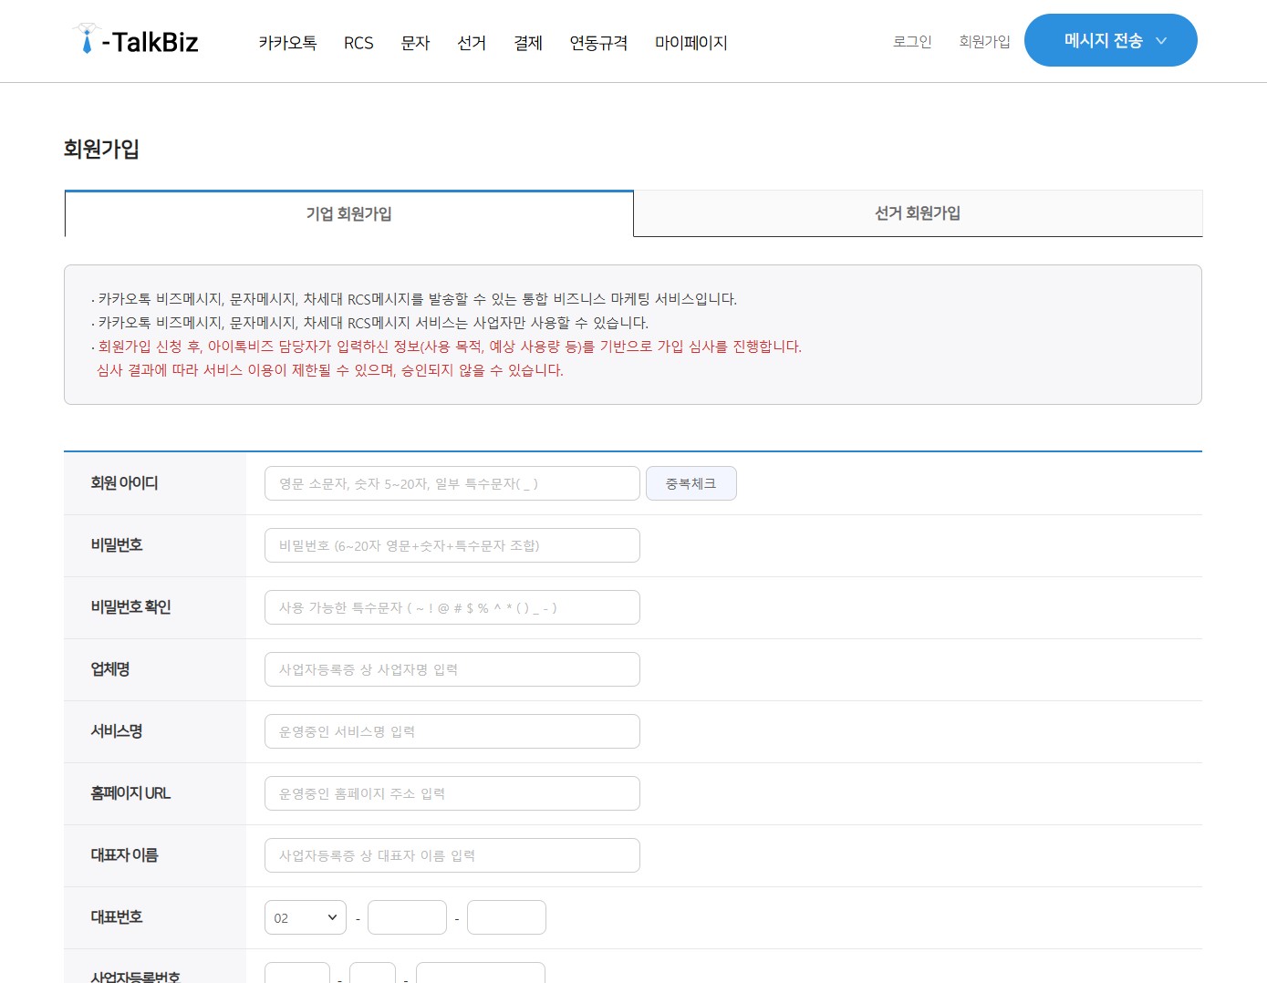Click the i-TalkBiz logo
The image size is (1267, 983).
coord(135,41)
